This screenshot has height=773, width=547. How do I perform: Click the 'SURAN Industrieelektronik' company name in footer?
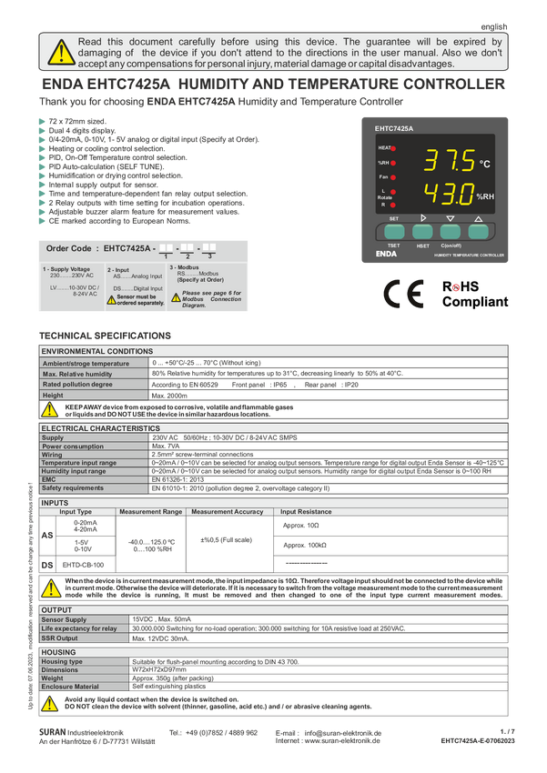81,733
